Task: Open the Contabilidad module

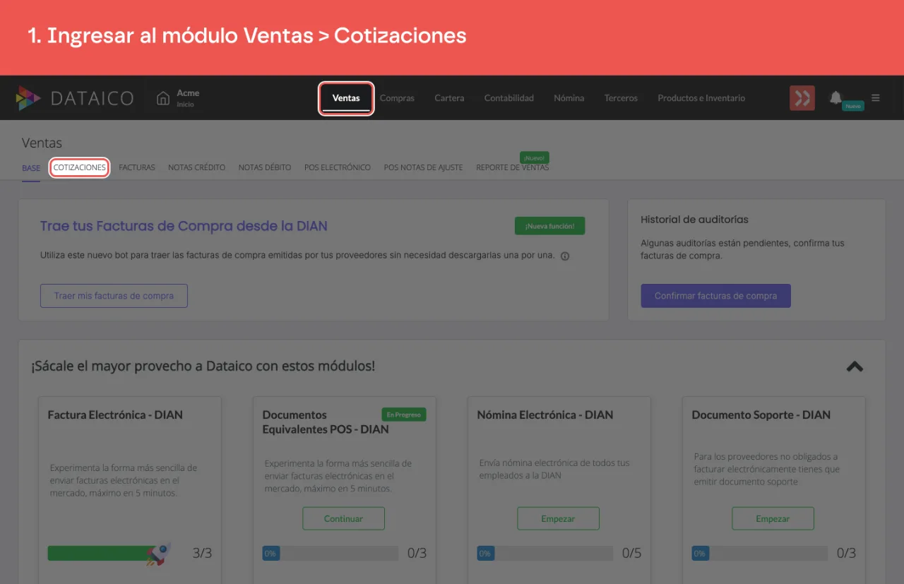Action: (x=509, y=98)
